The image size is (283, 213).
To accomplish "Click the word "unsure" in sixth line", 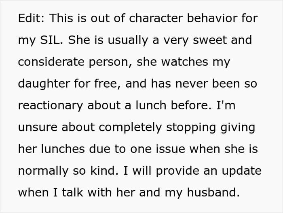I will (38, 127).
